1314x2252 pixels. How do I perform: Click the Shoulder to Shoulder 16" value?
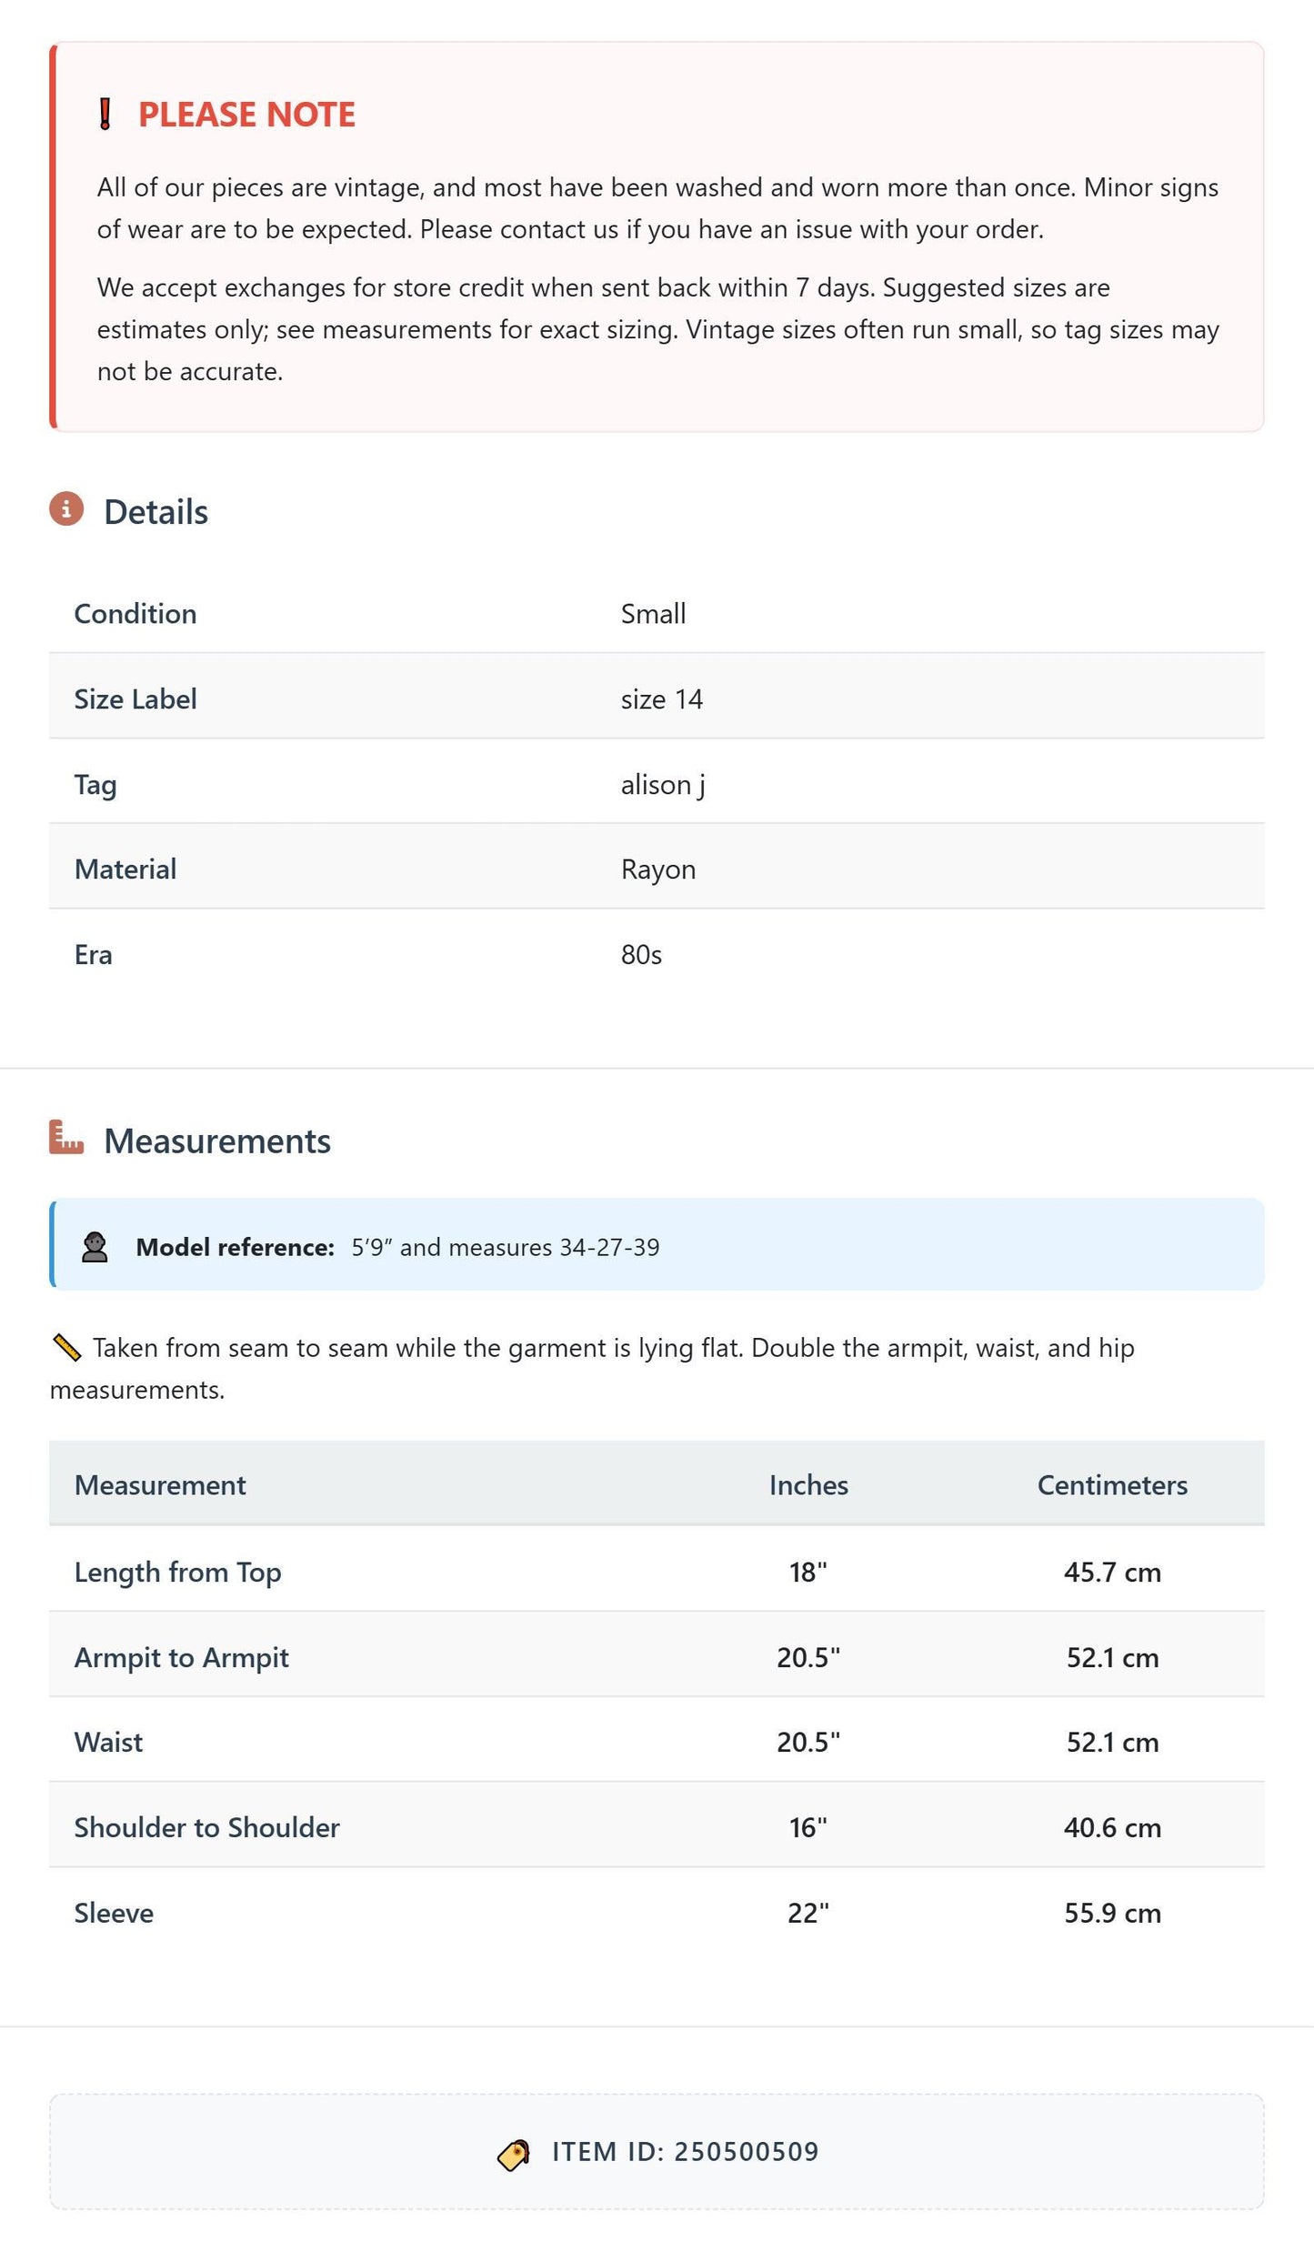click(807, 1828)
